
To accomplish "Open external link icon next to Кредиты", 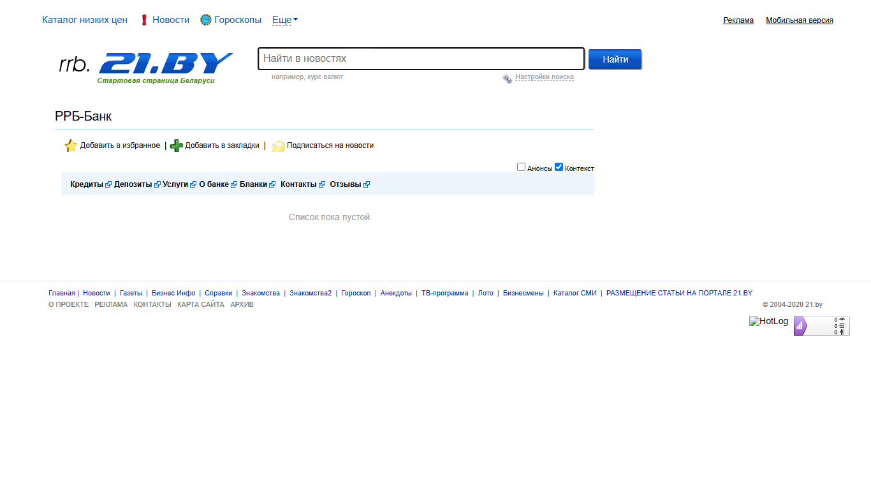I will pyautogui.click(x=108, y=184).
